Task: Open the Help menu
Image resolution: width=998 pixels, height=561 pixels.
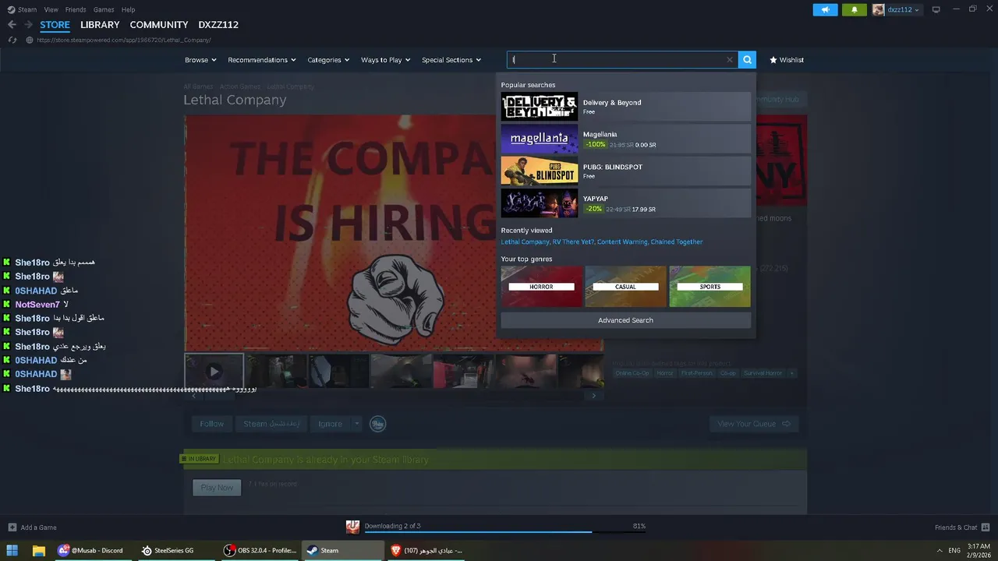Action: [x=129, y=9]
